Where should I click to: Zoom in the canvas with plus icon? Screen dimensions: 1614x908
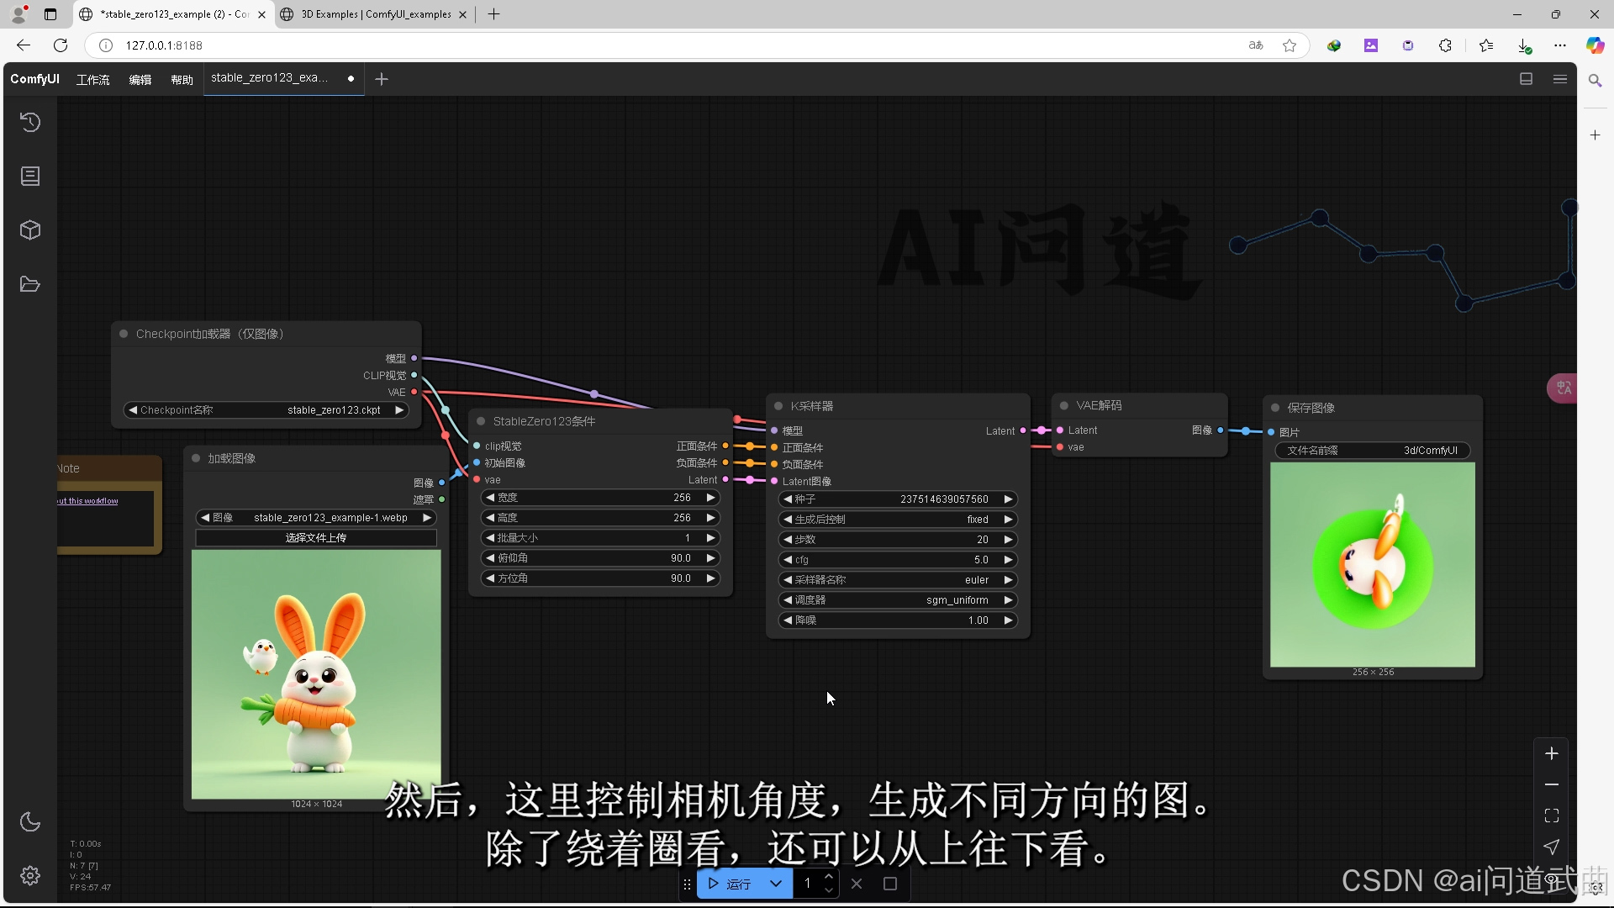click(1552, 753)
